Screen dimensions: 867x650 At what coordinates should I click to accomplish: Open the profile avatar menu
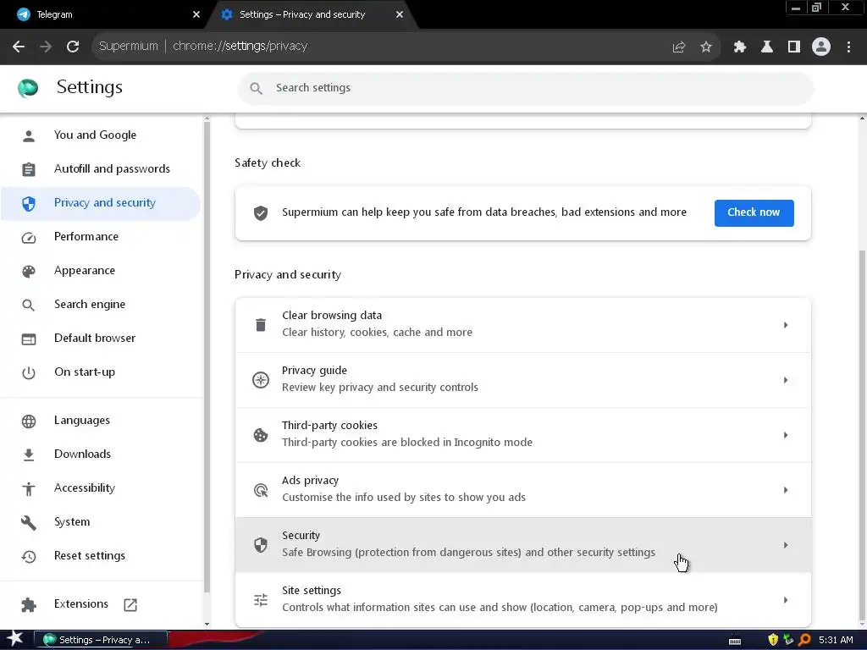821,47
